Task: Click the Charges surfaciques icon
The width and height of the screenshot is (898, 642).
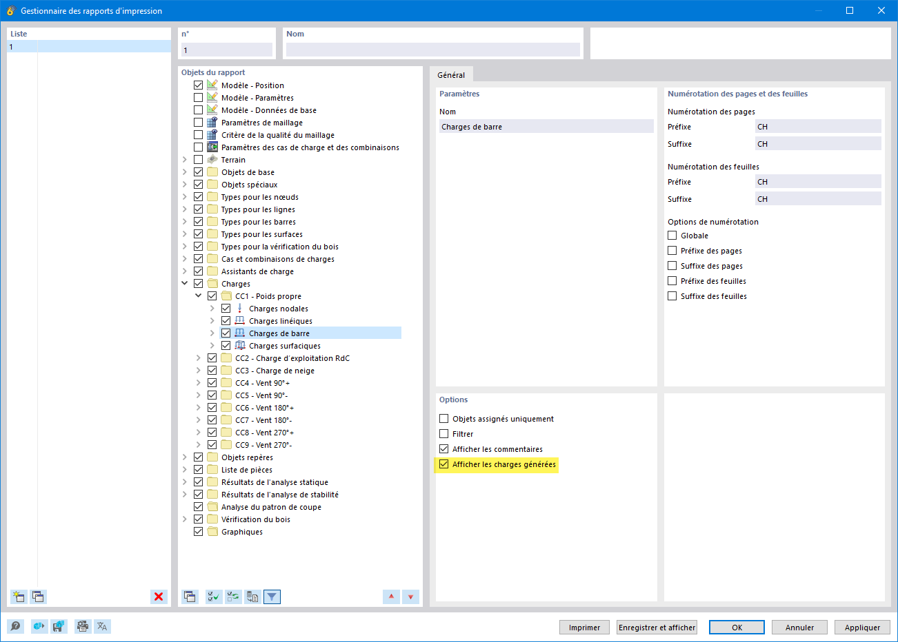Action: click(240, 346)
